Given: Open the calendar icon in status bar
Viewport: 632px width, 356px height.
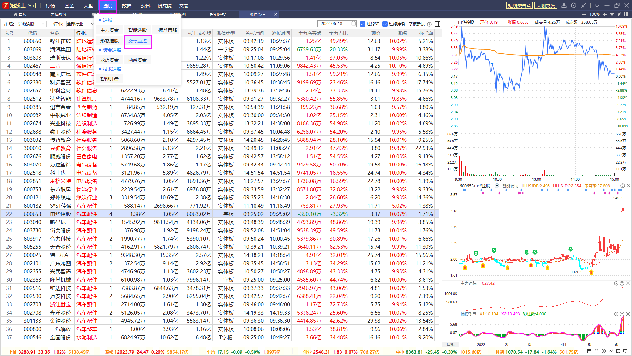Looking at the screenshot, I should [x=589, y=352].
